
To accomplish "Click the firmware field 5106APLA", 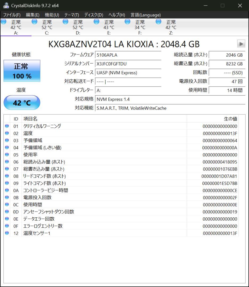I will coord(128,55).
